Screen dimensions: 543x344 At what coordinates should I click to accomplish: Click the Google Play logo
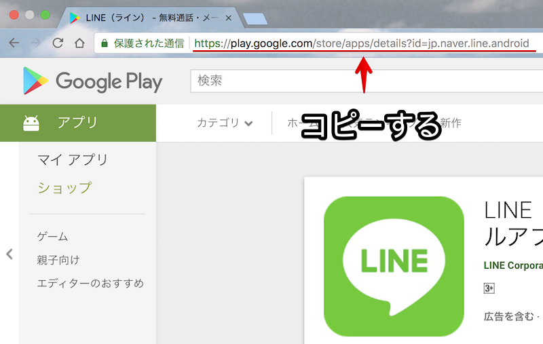click(92, 81)
